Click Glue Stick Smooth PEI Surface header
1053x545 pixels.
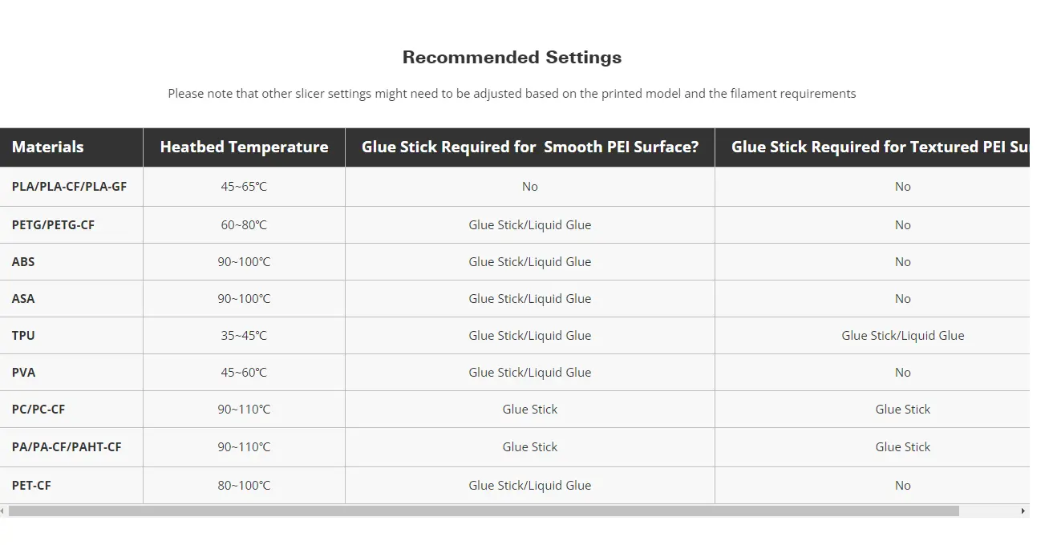click(x=529, y=147)
